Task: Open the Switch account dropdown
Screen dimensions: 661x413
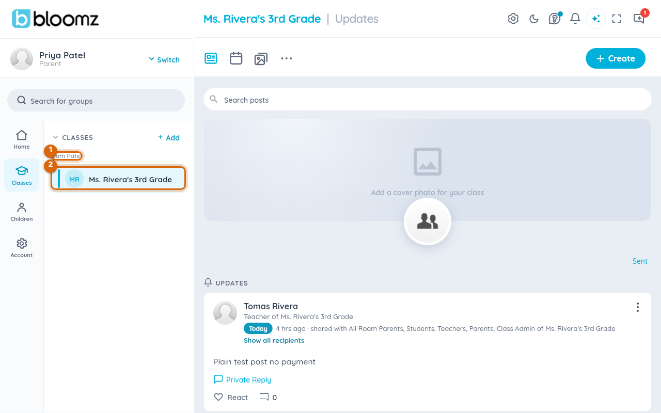Action: (164, 59)
